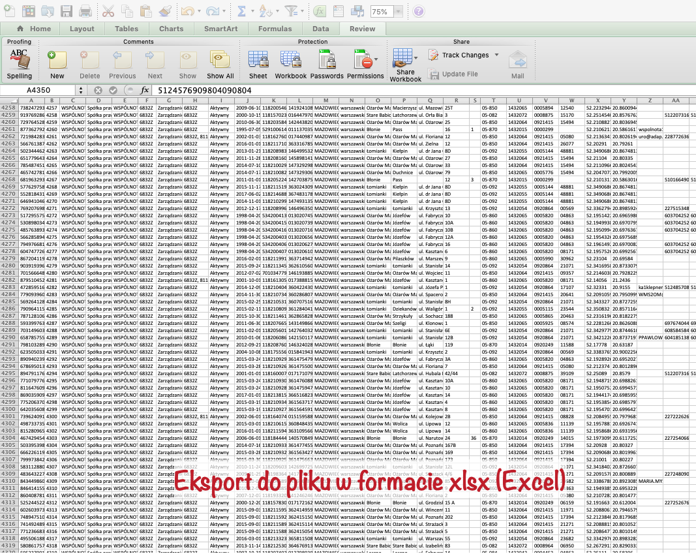Open the Help question mark
Image resolution: width=696 pixels, height=554 pixels.
click(418, 11)
